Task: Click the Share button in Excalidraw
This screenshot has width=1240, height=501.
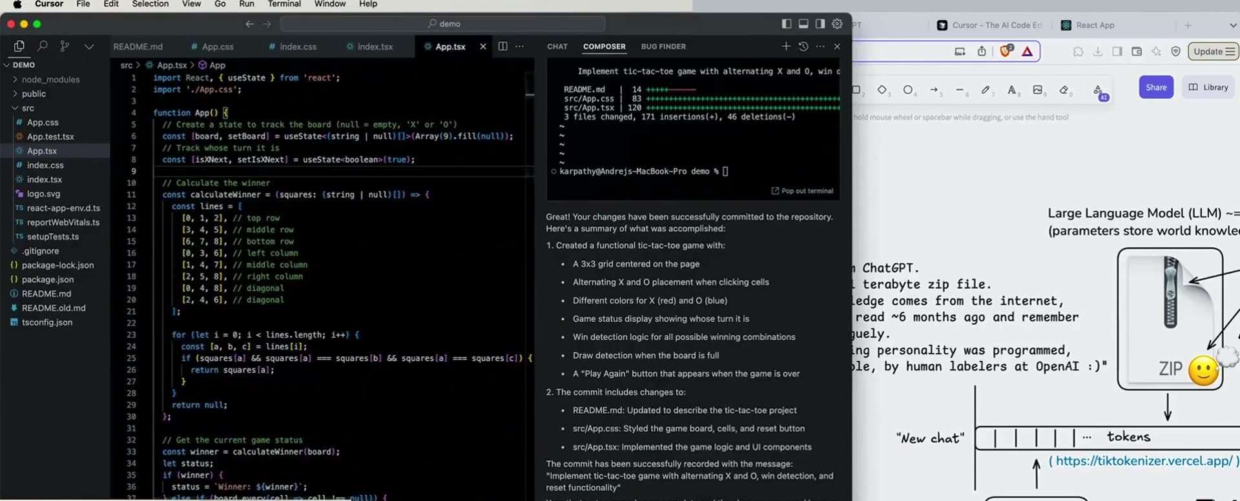Action: point(1156,87)
